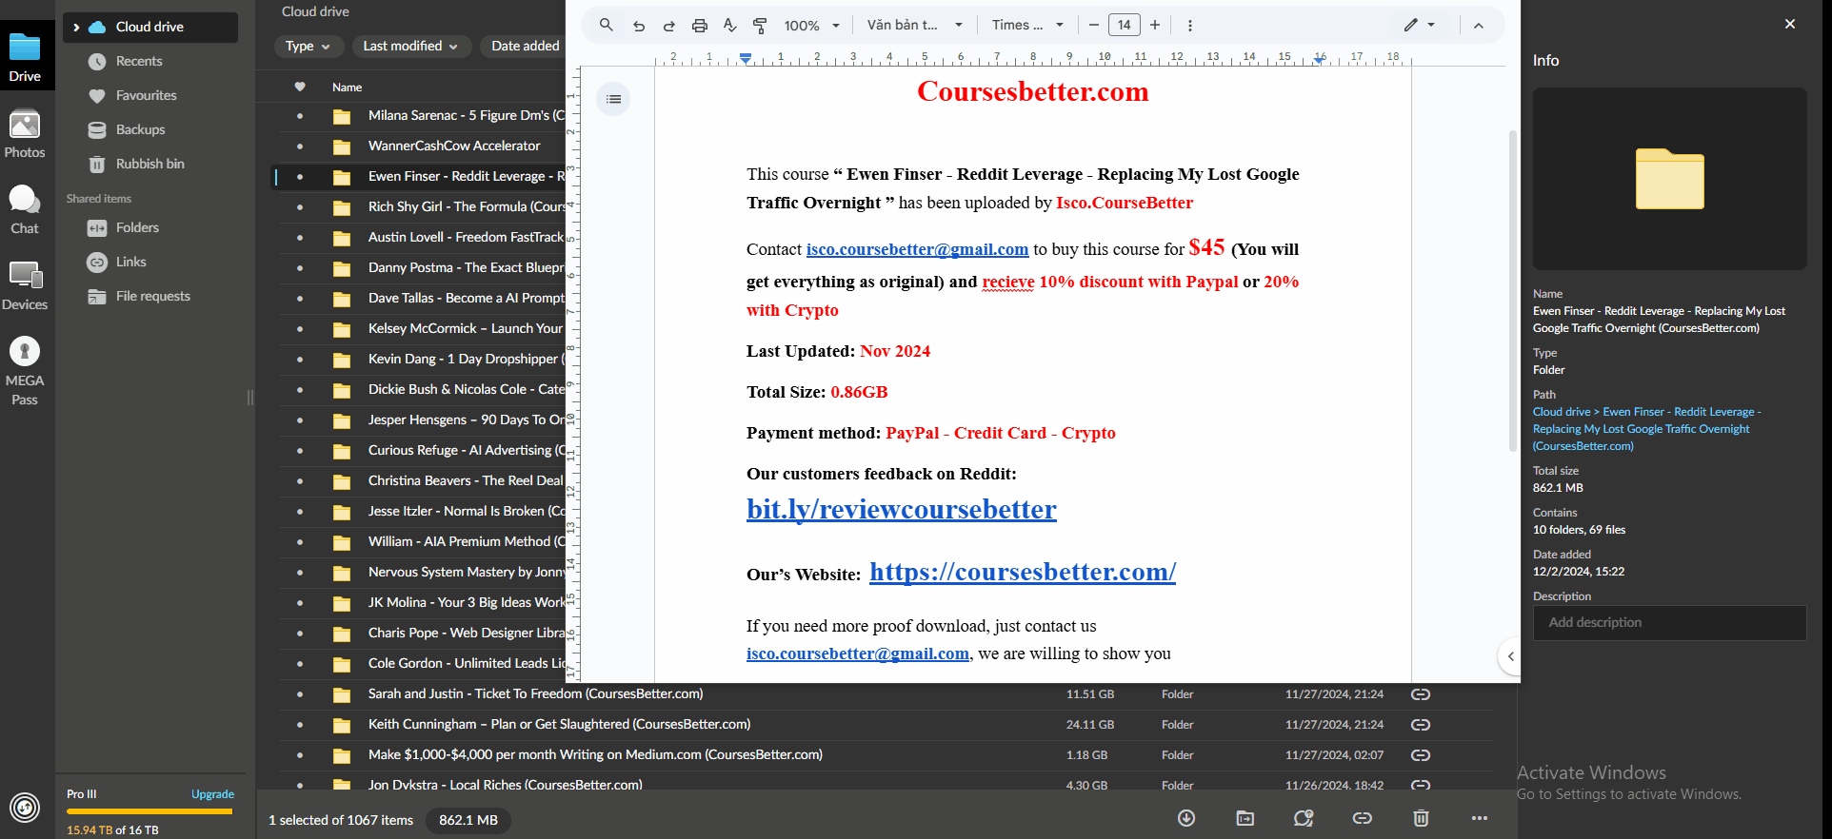Open the bit.ly/reviewcoursebetter link
Screen dimensions: 1832x839
[x=901, y=510]
